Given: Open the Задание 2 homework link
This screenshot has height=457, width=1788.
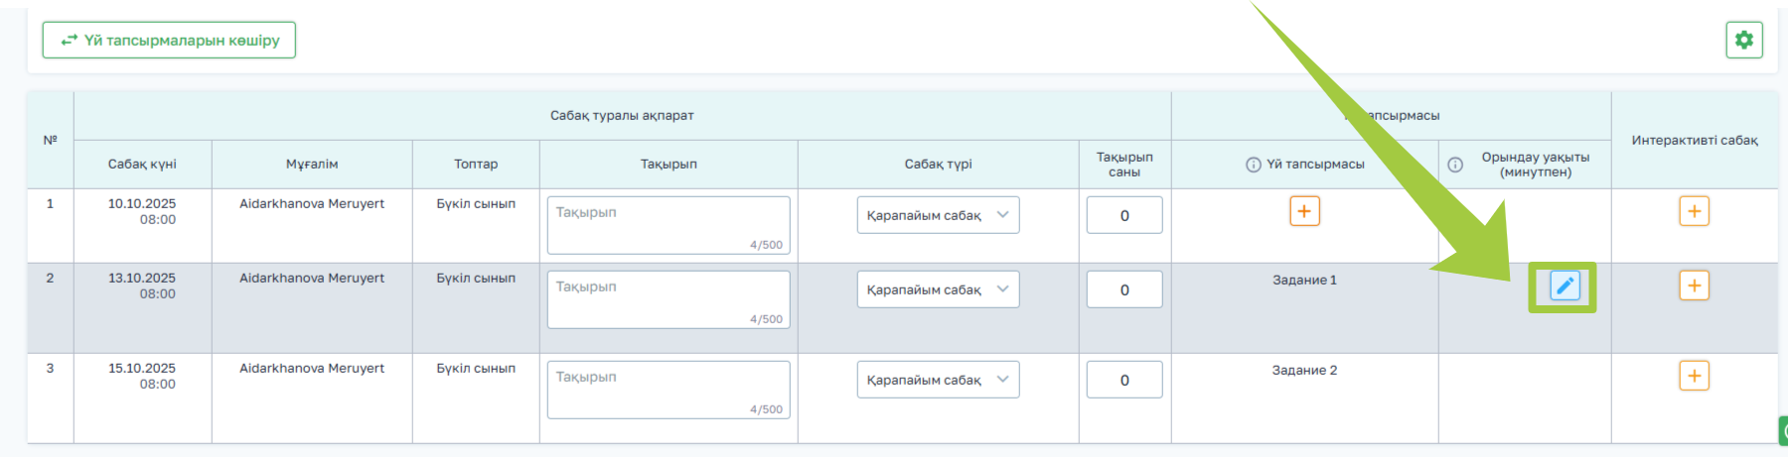Looking at the screenshot, I should [x=1304, y=371].
